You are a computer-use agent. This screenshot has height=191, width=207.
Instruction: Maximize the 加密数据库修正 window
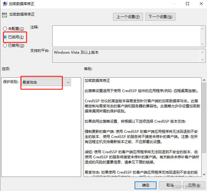click(x=187, y=4)
